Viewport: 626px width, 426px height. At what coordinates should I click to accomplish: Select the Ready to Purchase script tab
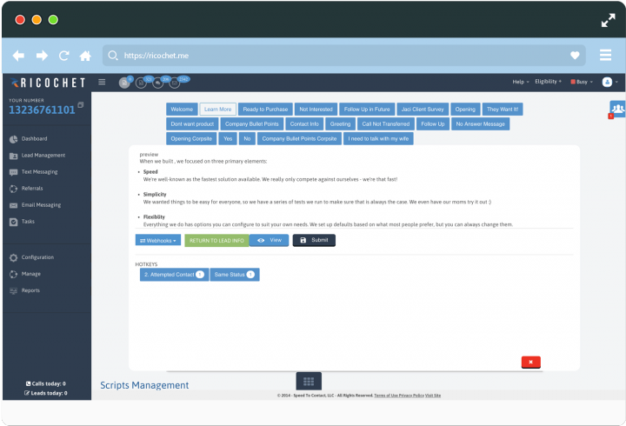pos(264,110)
